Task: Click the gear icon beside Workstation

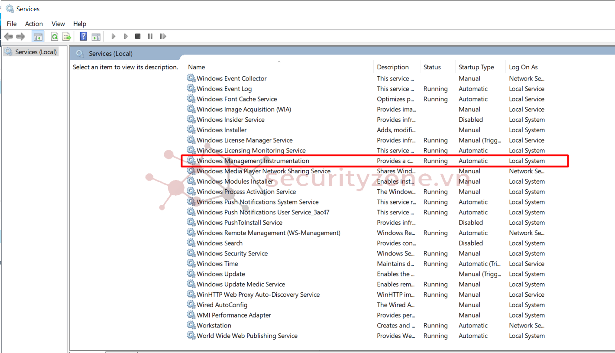Action: click(191, 325)
